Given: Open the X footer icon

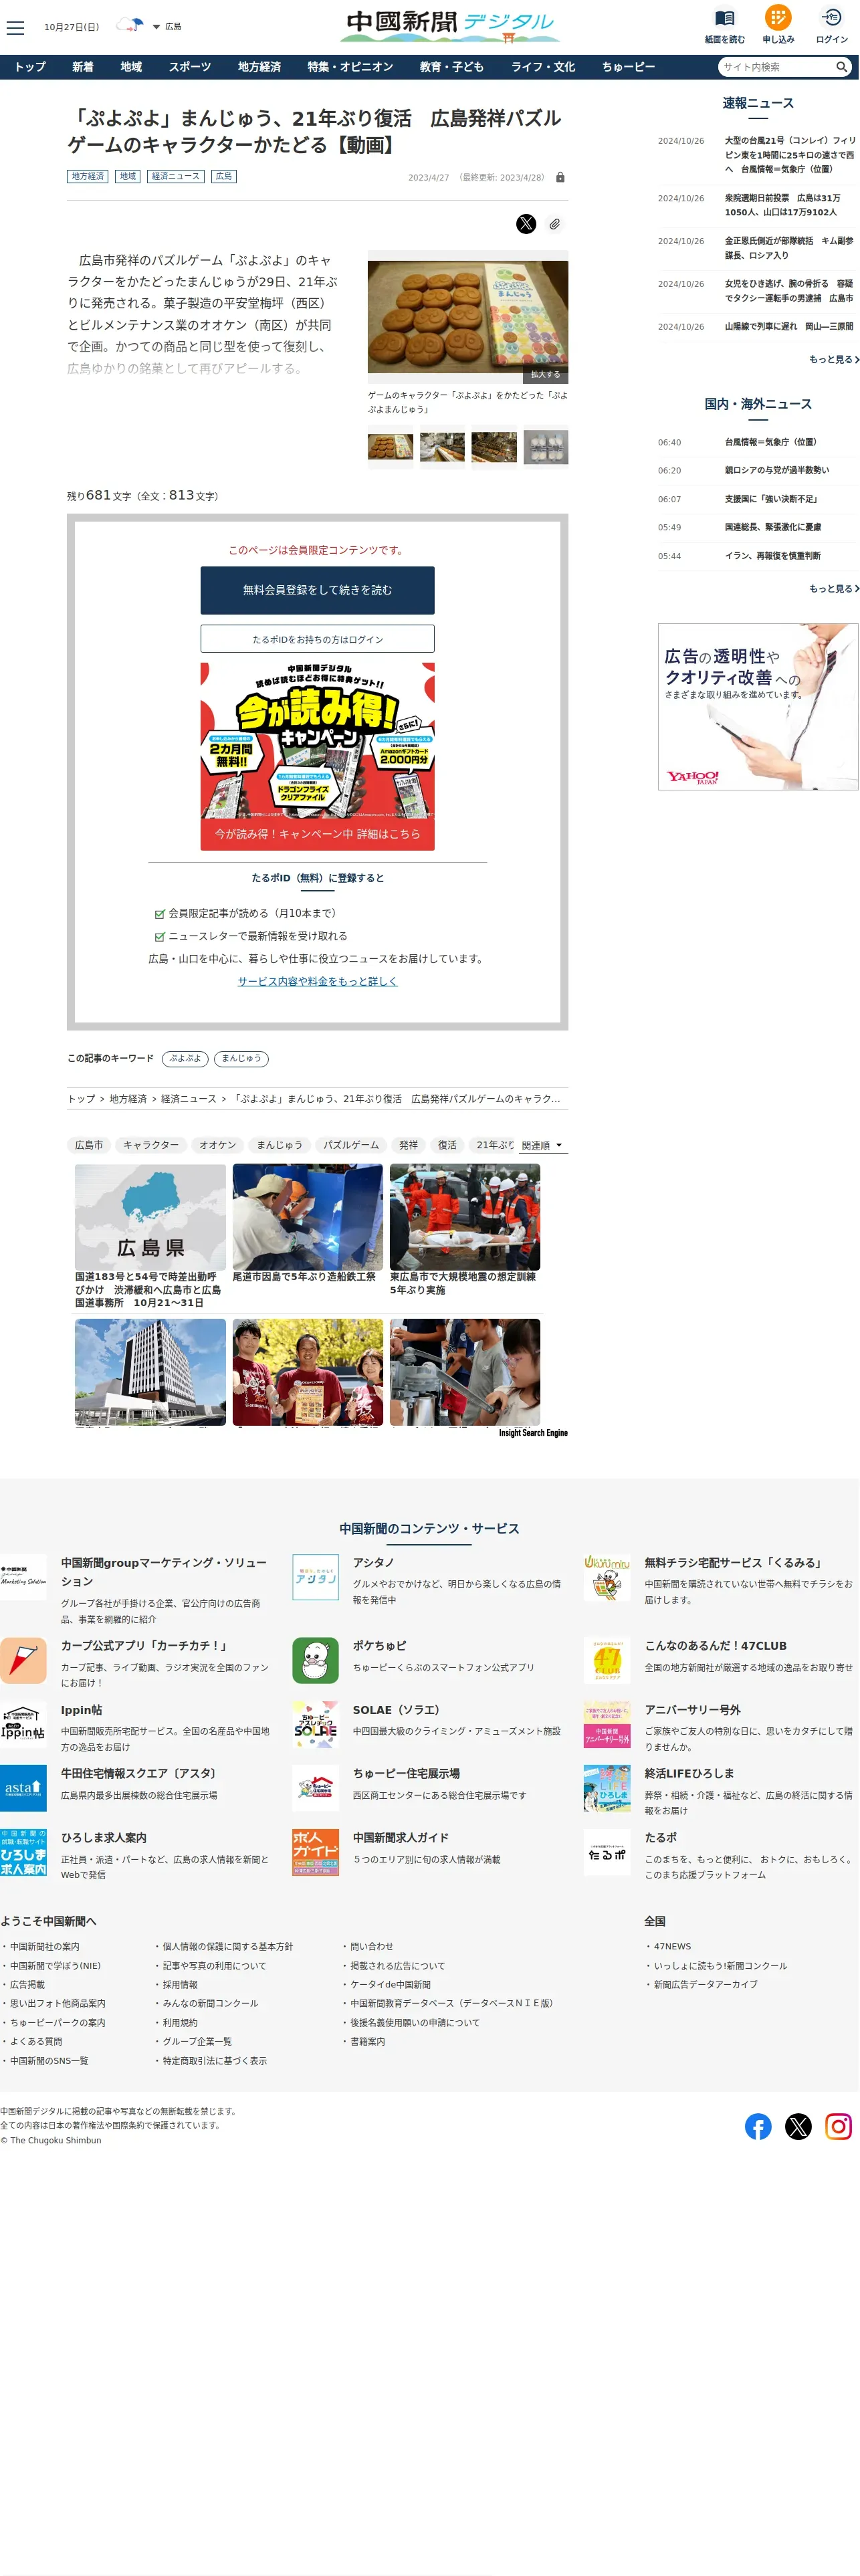Looking at the screenshot, I should click(798, 2126).
